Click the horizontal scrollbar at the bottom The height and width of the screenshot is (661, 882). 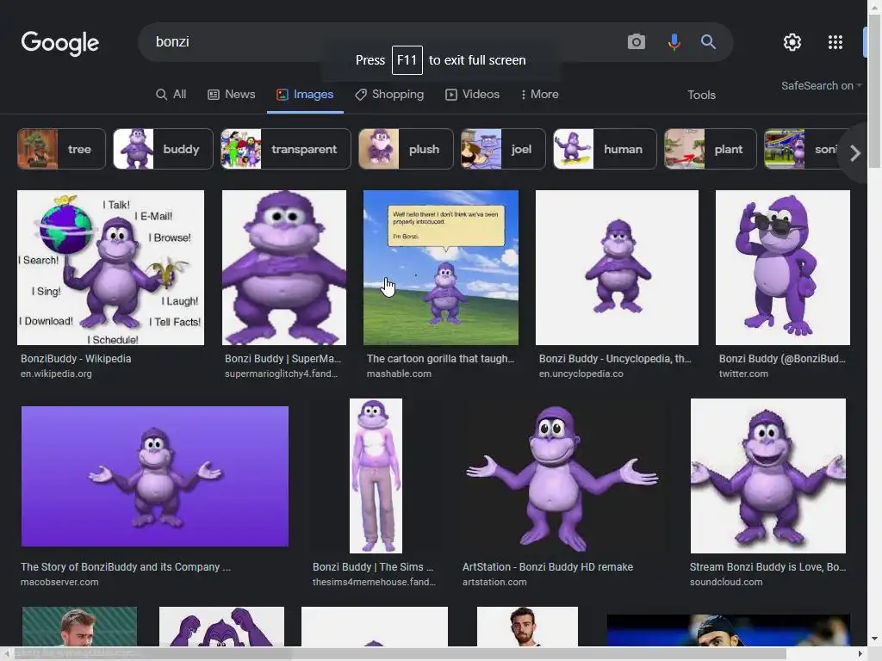[399, 653]
